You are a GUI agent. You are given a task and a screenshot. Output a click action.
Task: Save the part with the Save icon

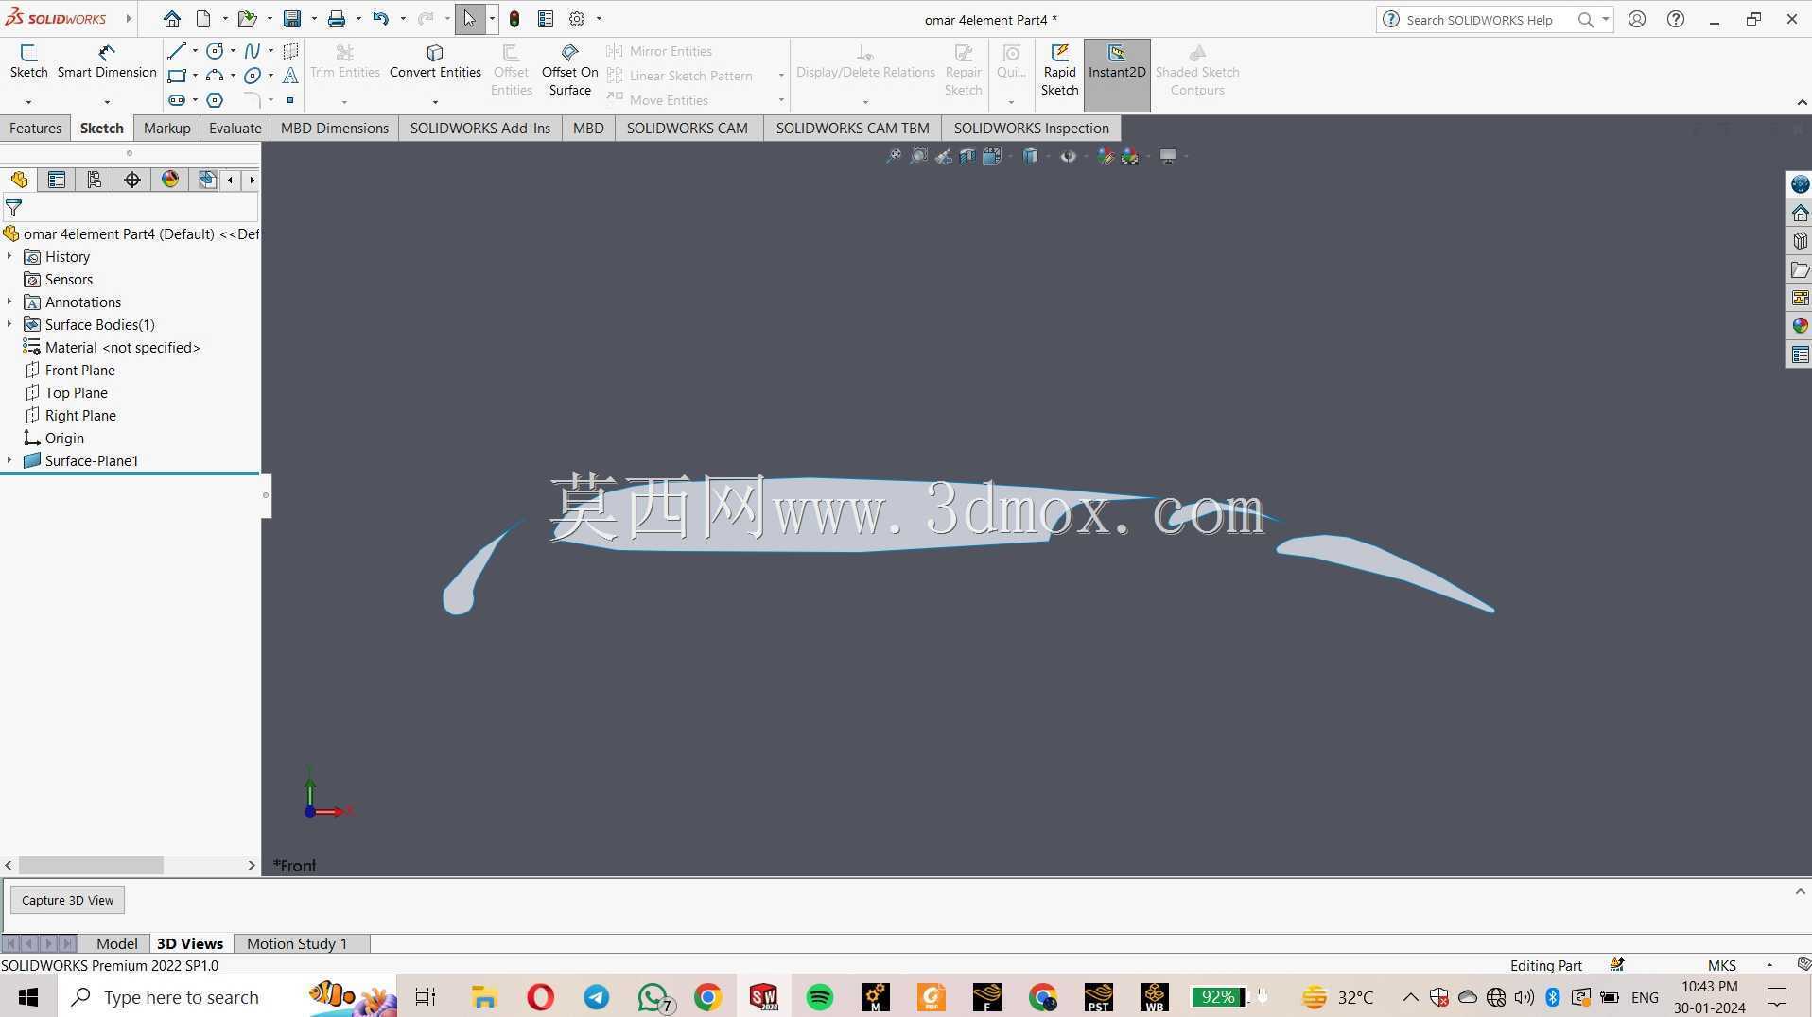click(292, 19)
